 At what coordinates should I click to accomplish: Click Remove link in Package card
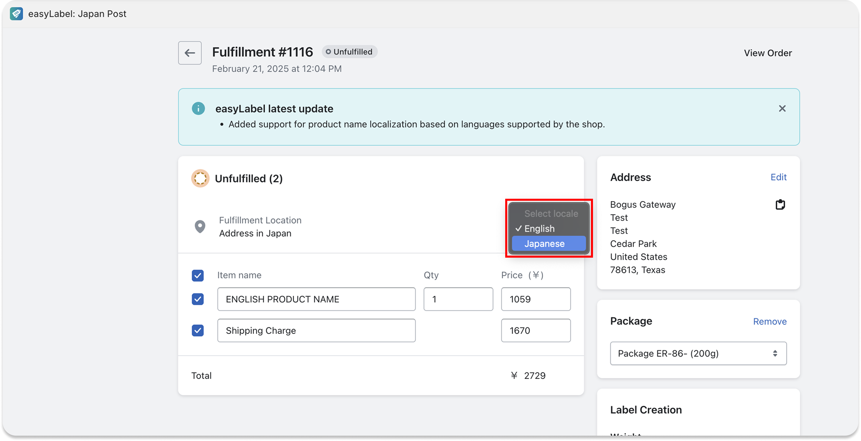click(x=770, y=321)
